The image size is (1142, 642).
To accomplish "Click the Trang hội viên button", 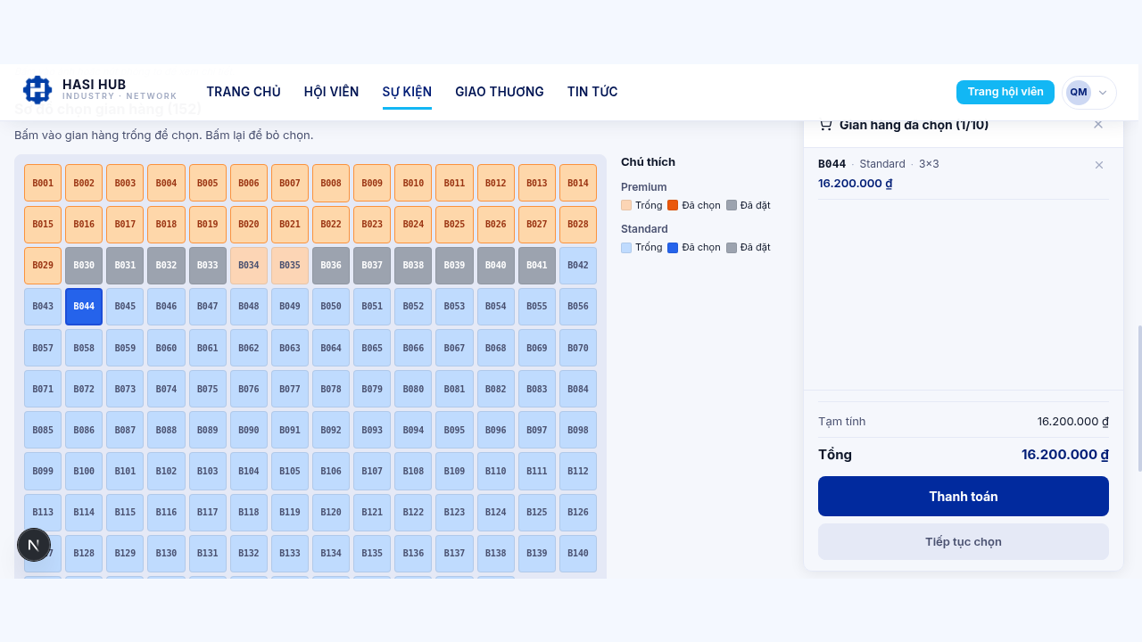I will click(x=1005, y=92).
